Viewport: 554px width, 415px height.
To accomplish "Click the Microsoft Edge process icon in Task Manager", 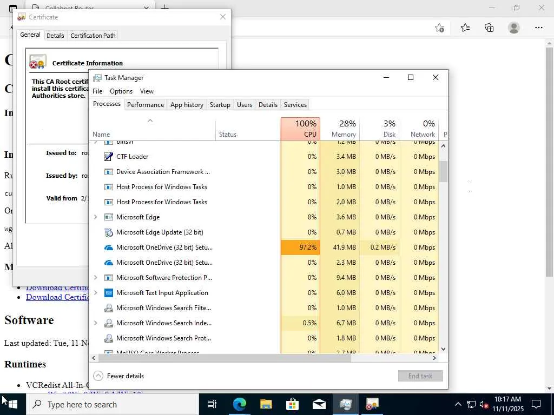I will (108, 217).
